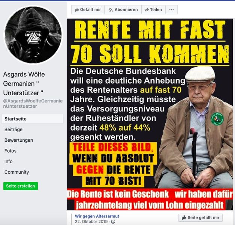Select Startseite in the sidebar
The image size is (235, 225).
pos(33,119)
